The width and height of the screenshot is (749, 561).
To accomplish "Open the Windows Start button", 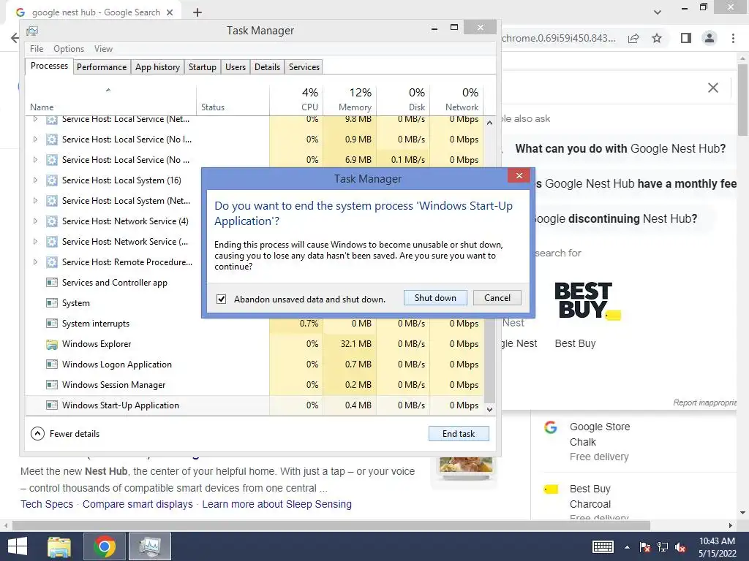I will (18, 546).
